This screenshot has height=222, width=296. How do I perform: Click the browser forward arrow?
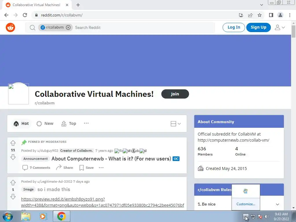(16, 15)
